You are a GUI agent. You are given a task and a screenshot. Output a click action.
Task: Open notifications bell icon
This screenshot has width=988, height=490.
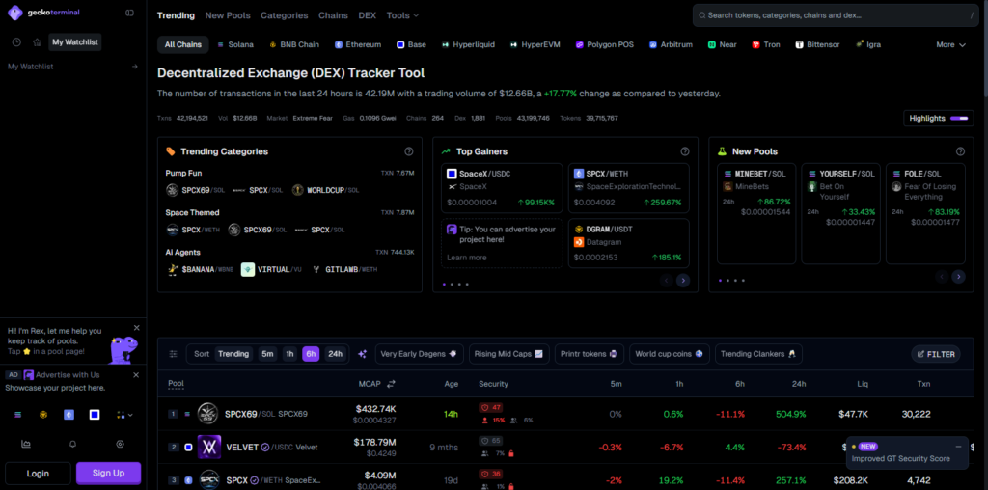pyautogui.click(x=73, y=444)
